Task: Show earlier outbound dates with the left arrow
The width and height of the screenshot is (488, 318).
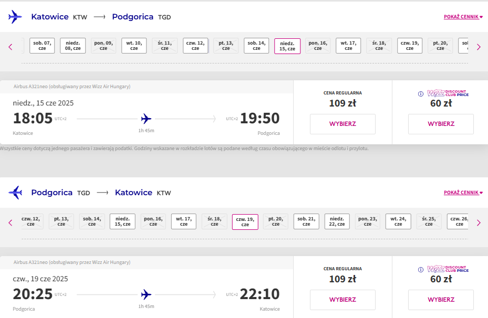Action: pyautogui.click(x=11, y=47)
